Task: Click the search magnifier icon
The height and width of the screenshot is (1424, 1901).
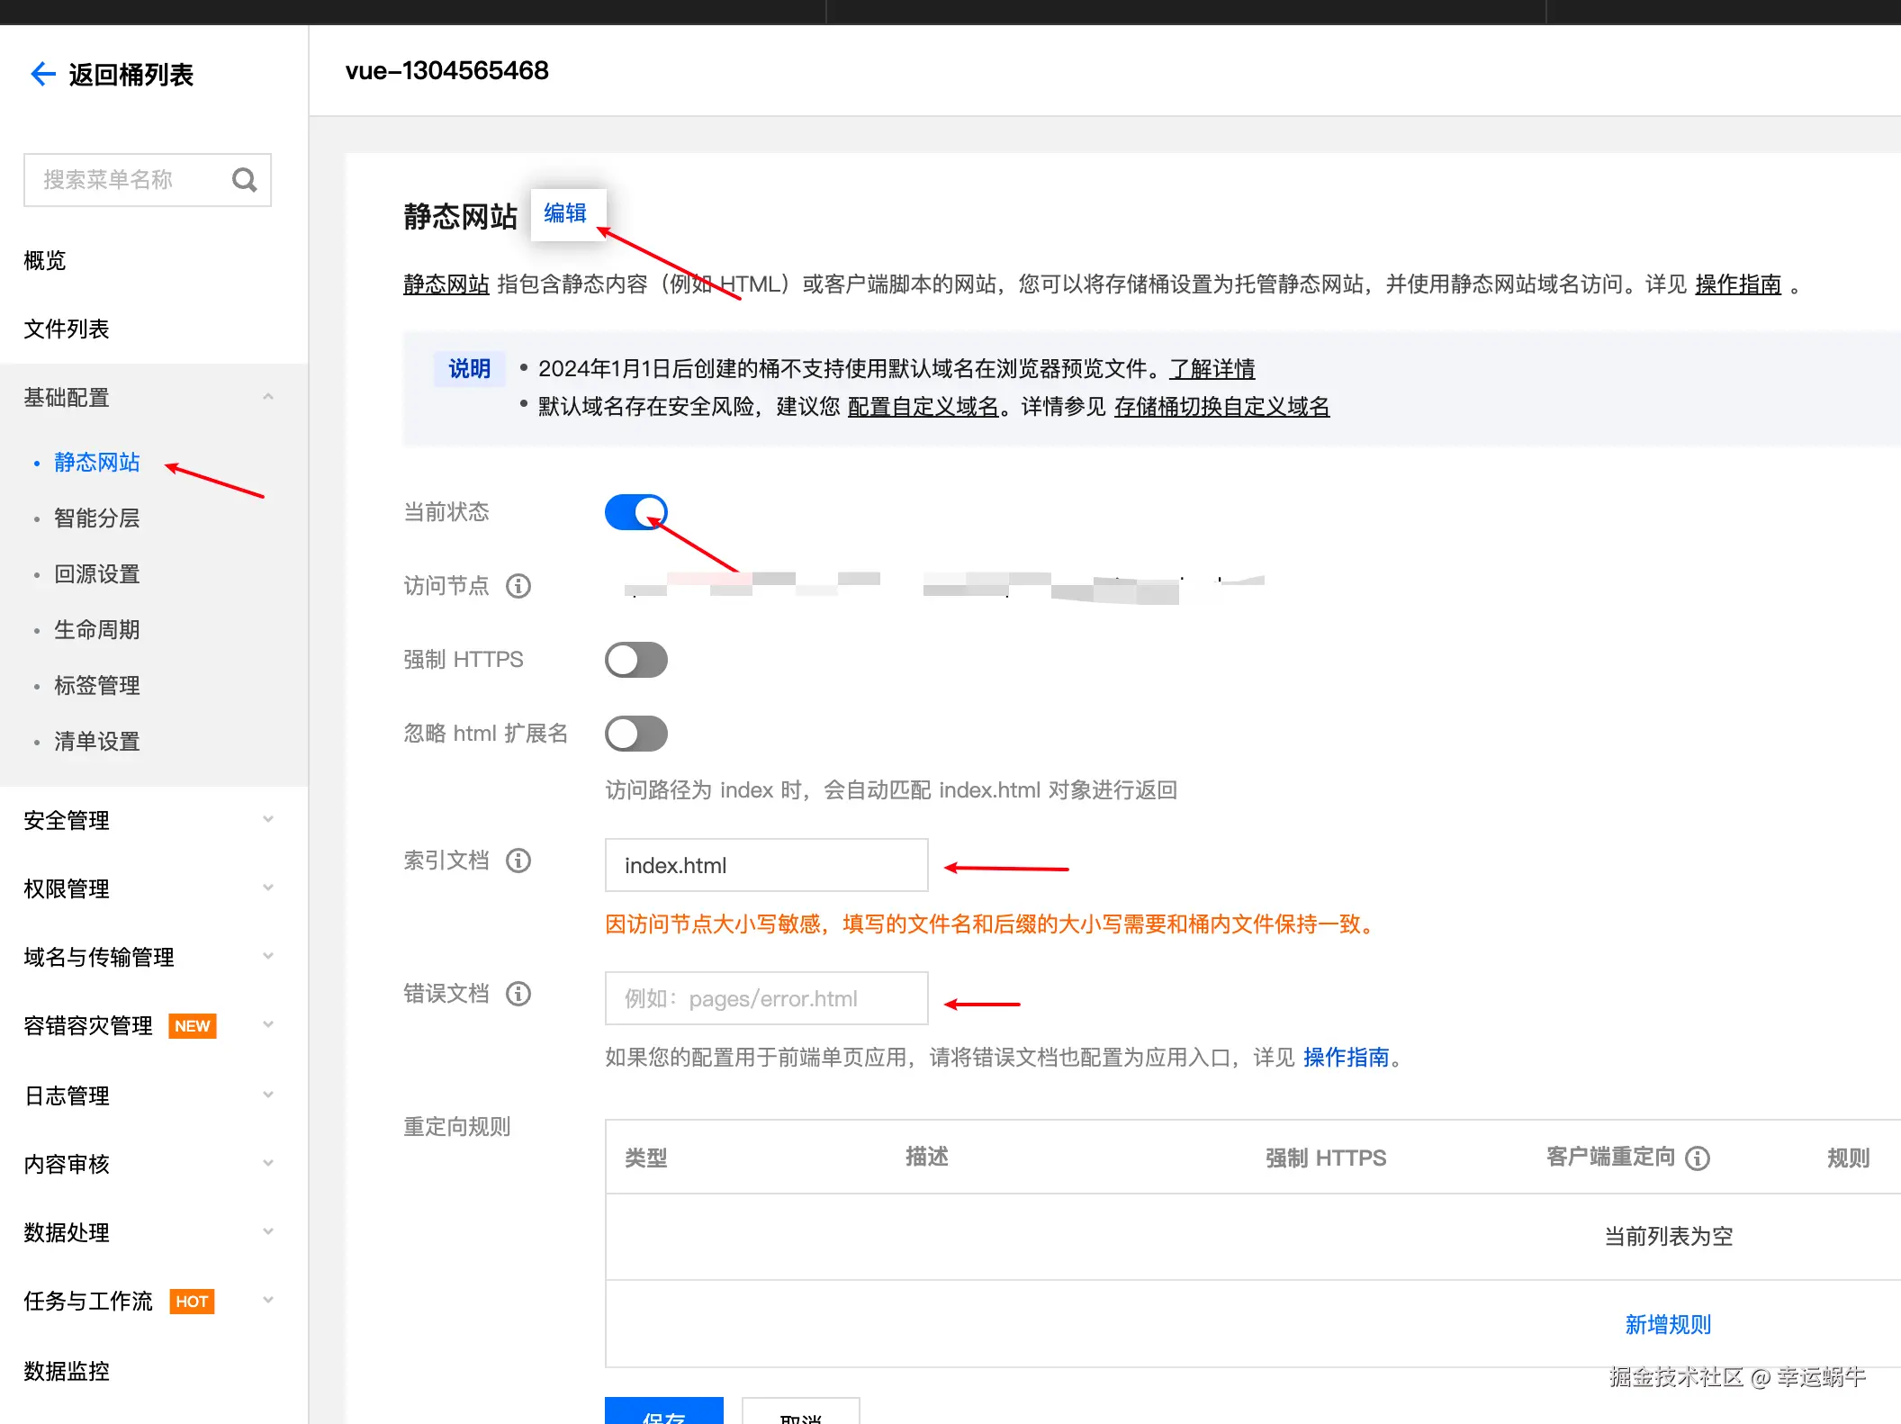Action: point(244,180)
